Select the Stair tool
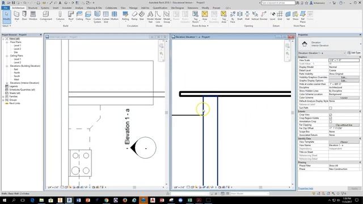Screen dimensions: 363x204 [x=142, y=16]
